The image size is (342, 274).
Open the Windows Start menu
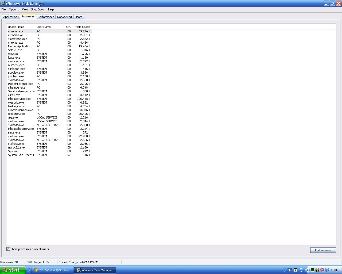coord(13,270)
